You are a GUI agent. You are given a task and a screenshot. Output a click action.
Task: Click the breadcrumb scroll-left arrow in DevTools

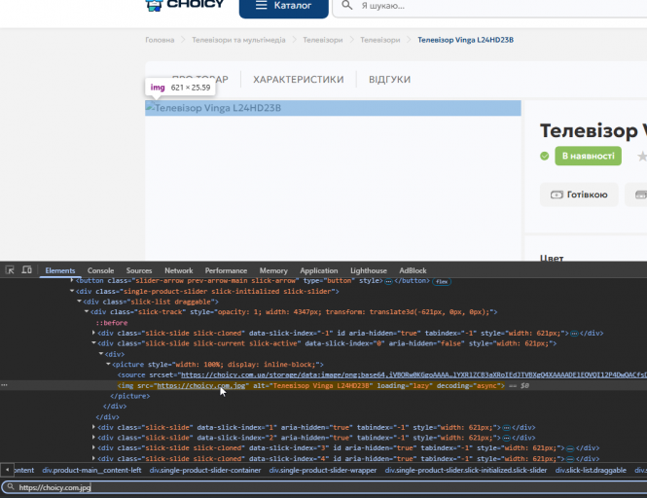[x=7, y=470]
